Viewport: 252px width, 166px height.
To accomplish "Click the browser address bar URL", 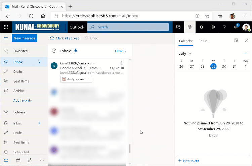I will tap(100, 16).
